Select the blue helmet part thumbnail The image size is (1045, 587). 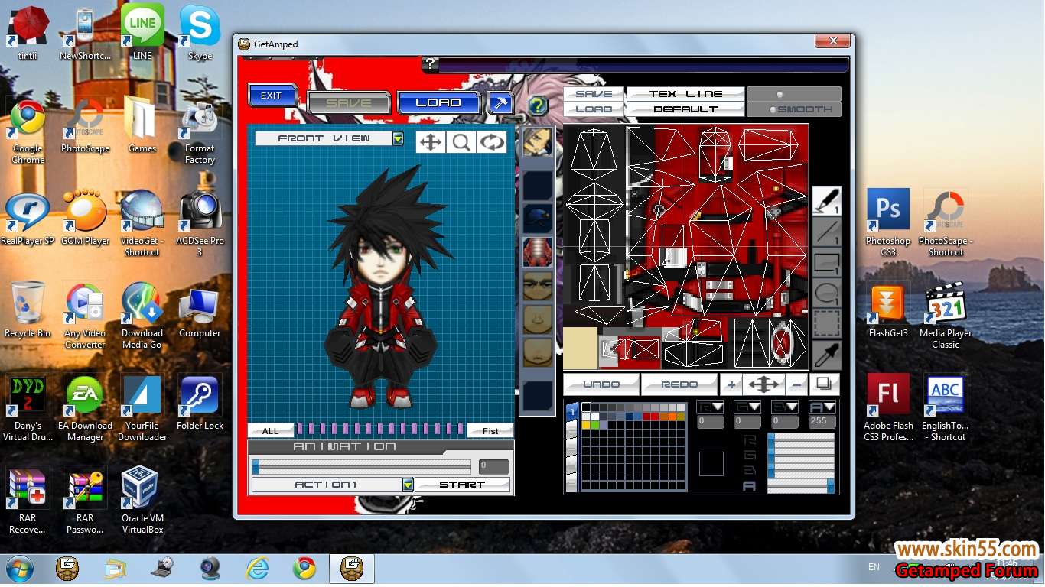click(538, 218)
